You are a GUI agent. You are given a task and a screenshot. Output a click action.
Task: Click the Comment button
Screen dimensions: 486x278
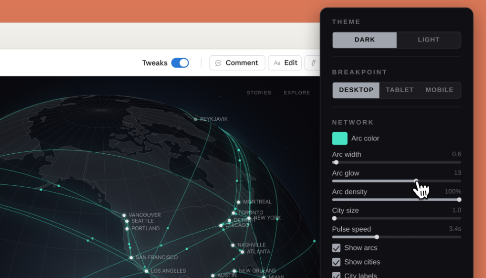pyautogui.click(x=237, y=63)
